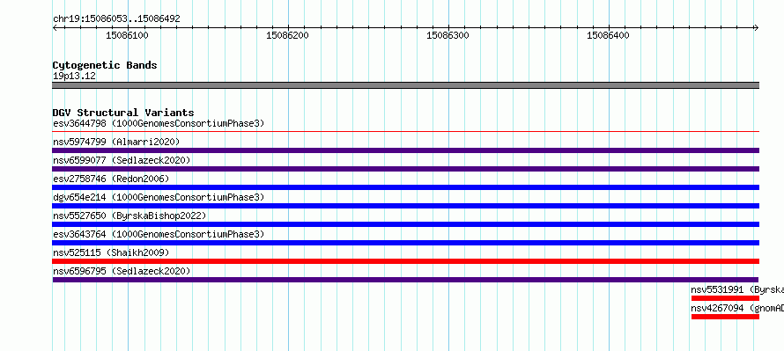Viewport: 784px width, 351px height.
Task: Click the dgv654e214 blue variant bar
Action: pyautogui.click(x=405, y=206)
